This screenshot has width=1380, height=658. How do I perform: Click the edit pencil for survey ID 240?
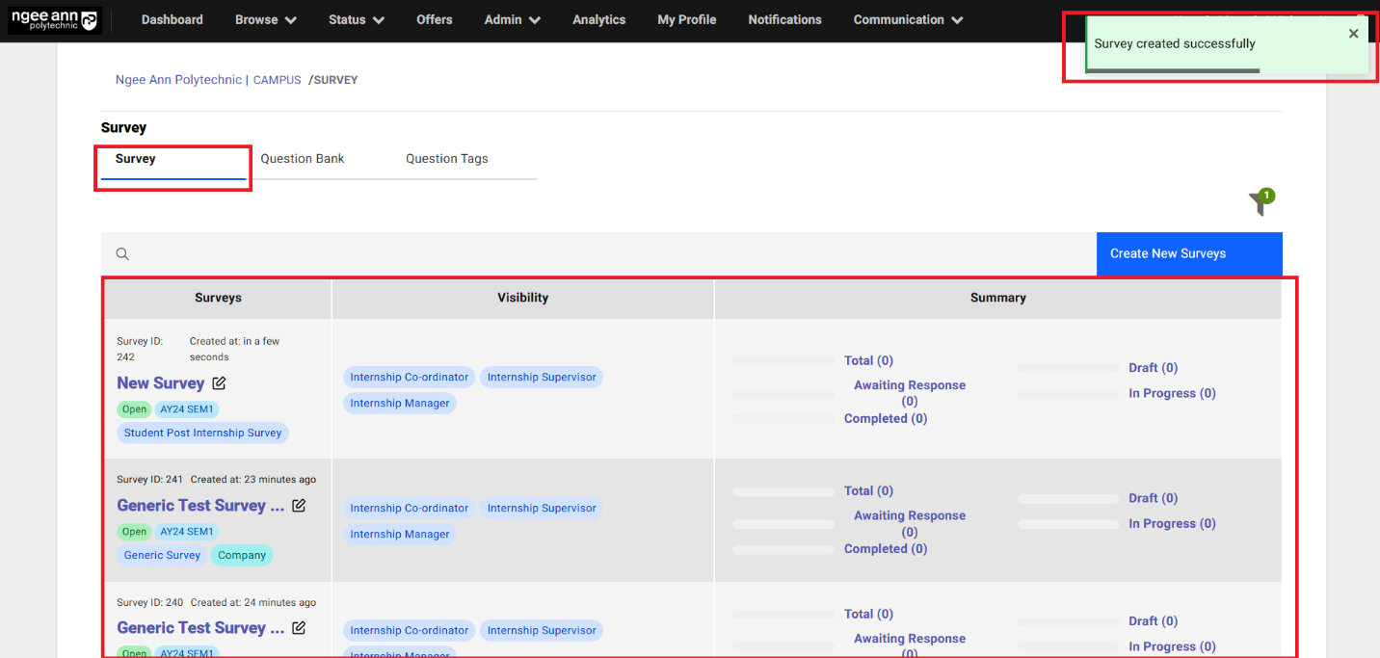pyautogui.click(x=299, y=627)
